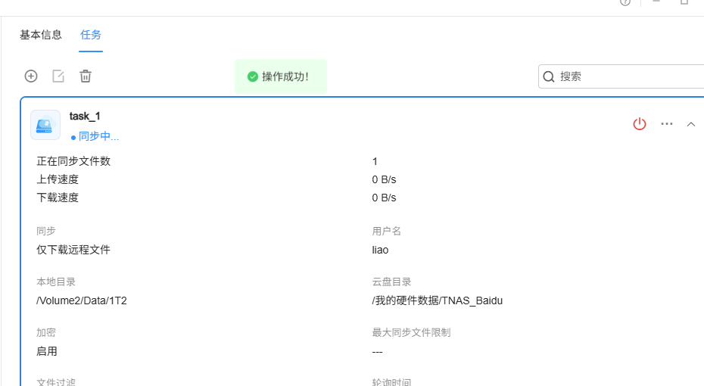Screen dimensions: 704x386
Task: Click the 加密 label
Action: pos(46,332)
